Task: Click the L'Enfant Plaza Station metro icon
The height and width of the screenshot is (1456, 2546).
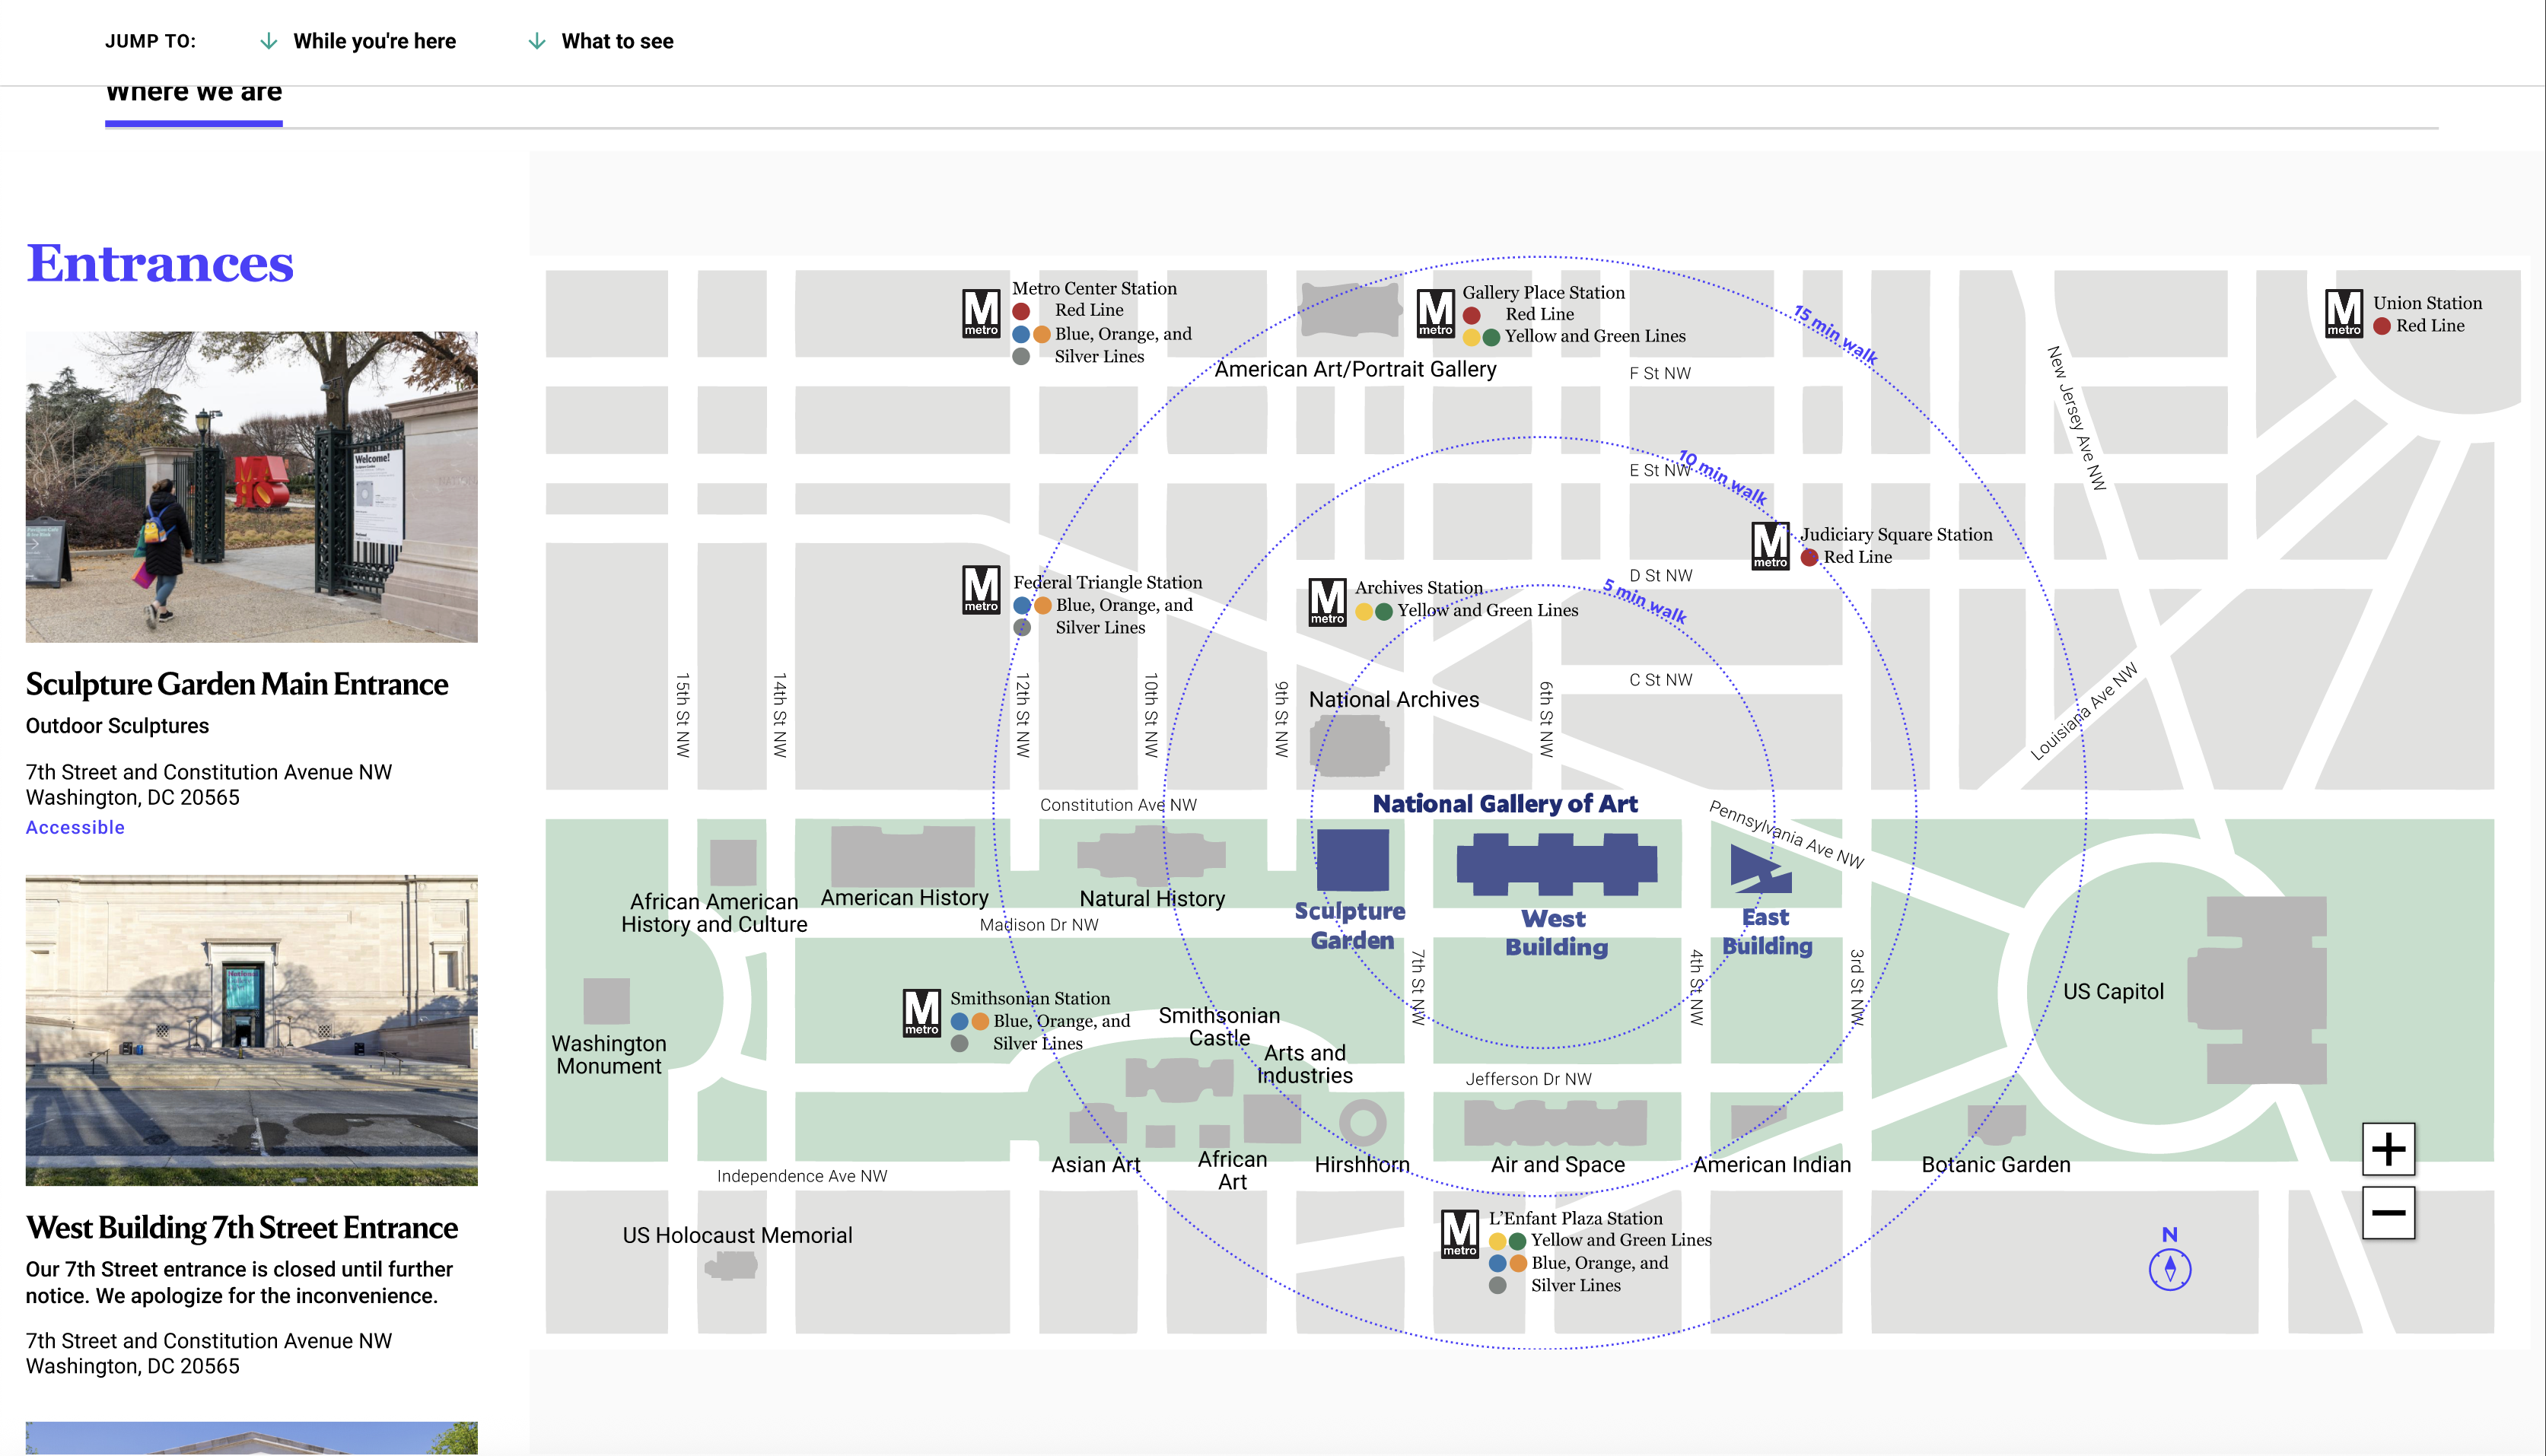Action: 1460,1234
